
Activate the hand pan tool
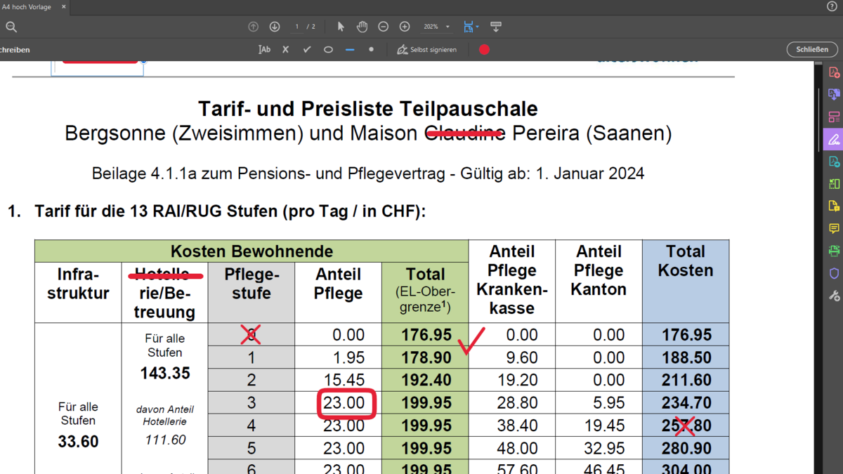click(362, 27)
